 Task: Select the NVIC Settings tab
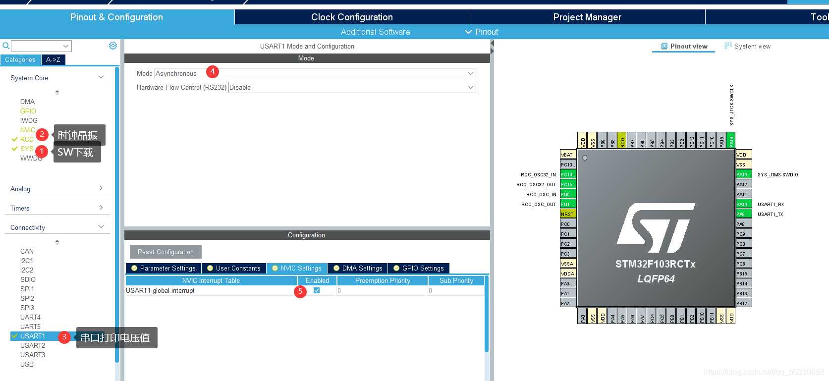297,268
